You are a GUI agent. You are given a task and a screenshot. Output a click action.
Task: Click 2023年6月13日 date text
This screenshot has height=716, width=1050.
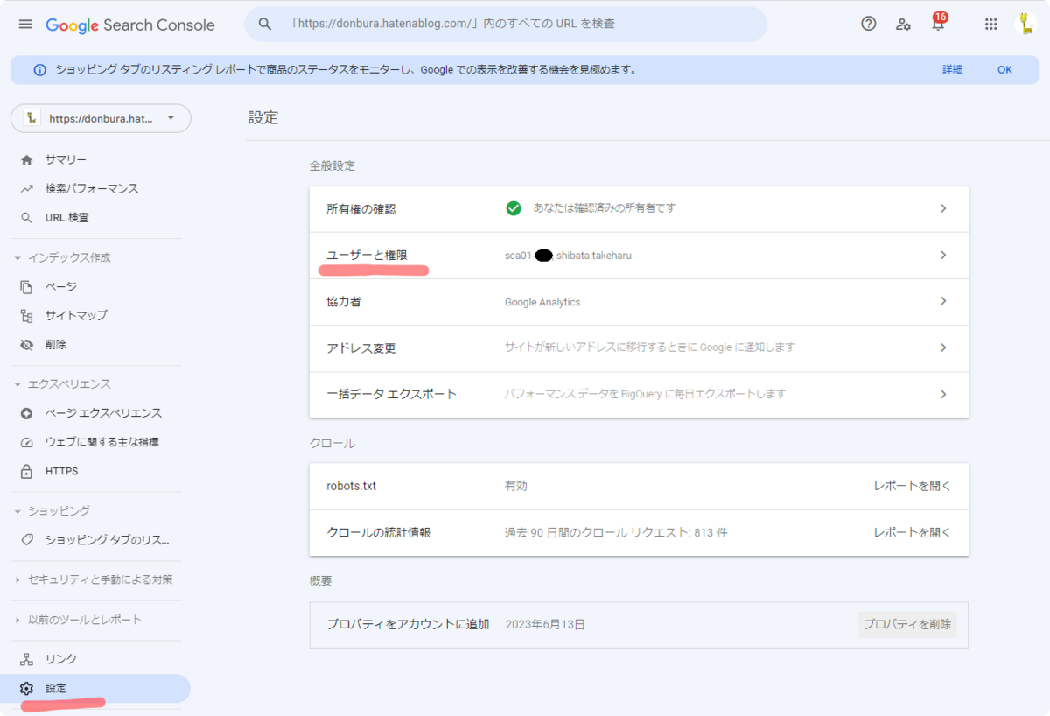(x=545, y=625)
